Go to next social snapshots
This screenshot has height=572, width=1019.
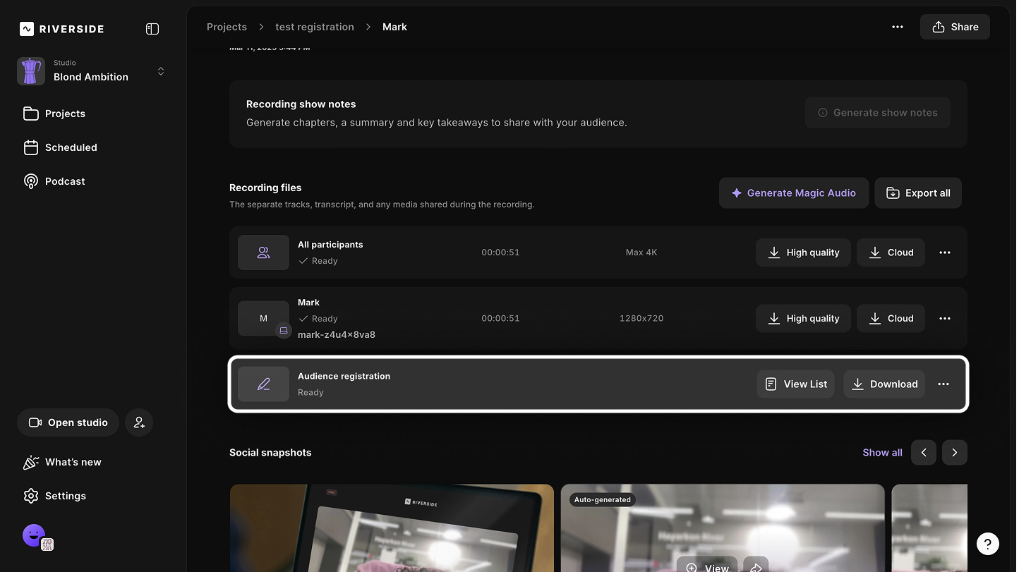tap(954, 453)
